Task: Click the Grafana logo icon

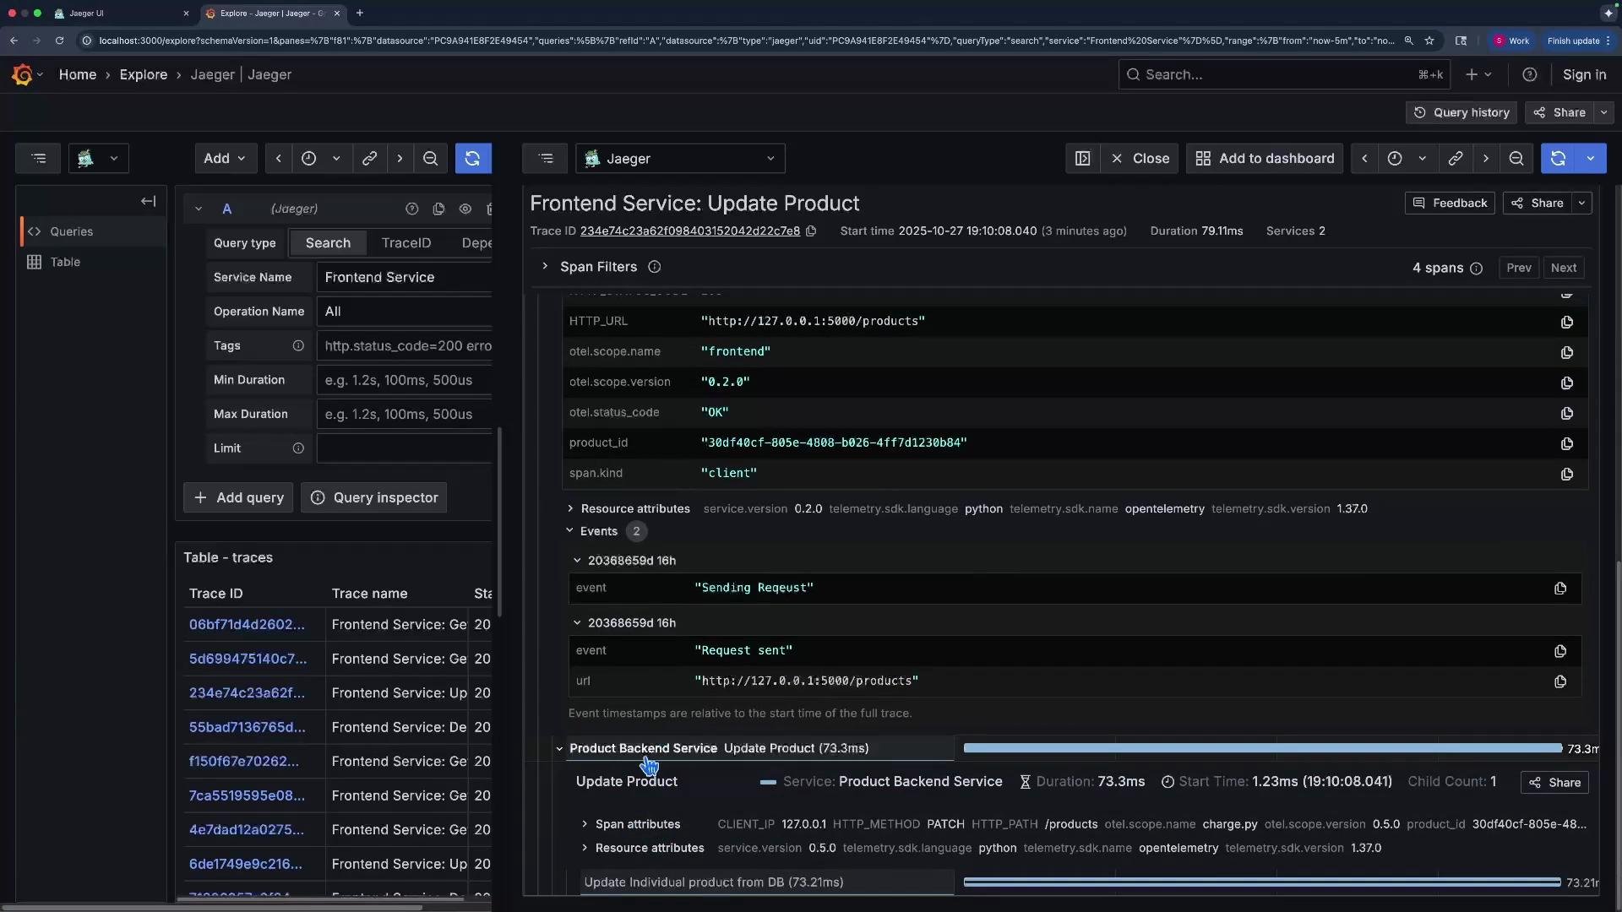Action: pos(23,75)
